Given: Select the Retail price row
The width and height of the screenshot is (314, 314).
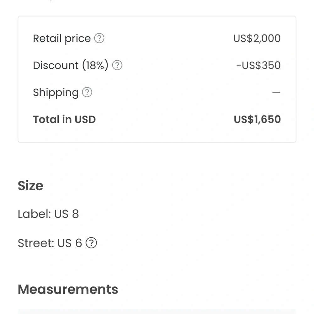Looking at the screenshot, I should point(157,38).
